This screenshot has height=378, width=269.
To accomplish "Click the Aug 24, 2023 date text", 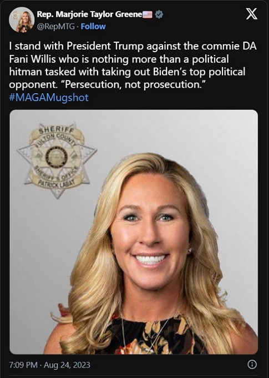I will 67,365.
